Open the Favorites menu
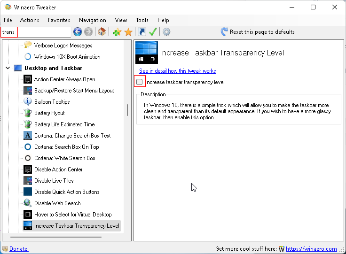Screen dimensions: 346x254 pyautogui.click(x=59, y=20)
